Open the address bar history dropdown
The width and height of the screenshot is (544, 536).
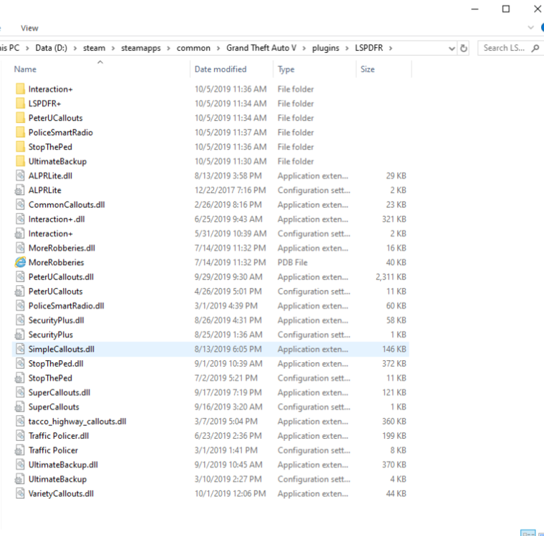point(452,49)
